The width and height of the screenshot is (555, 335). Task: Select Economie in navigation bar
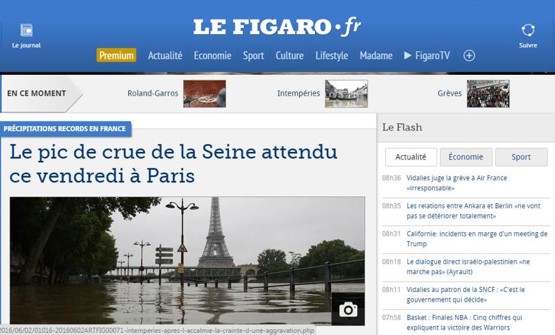(212, 55)
